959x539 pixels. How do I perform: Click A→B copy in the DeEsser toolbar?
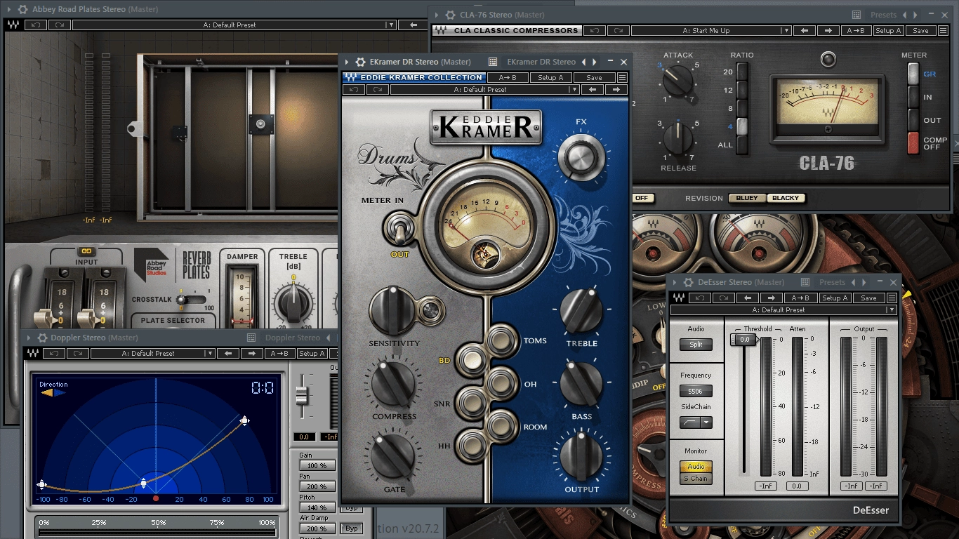800,298
